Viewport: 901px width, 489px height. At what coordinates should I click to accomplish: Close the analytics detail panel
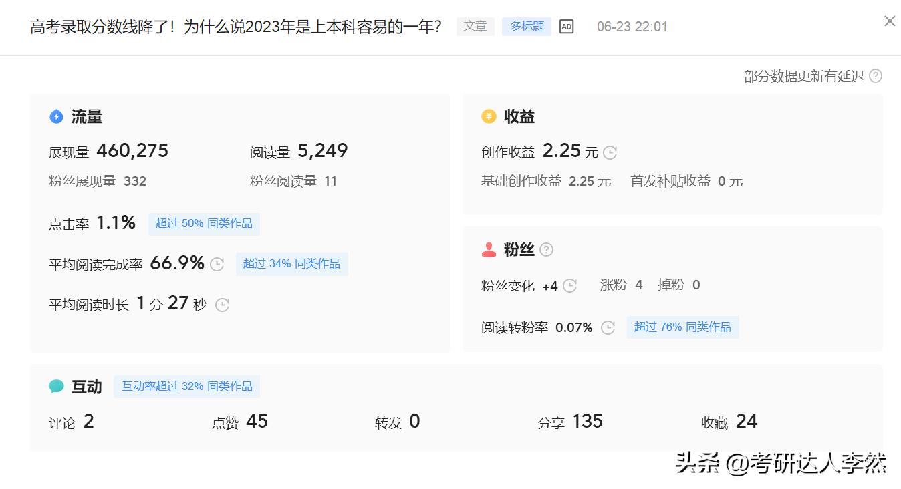(889, 21)
